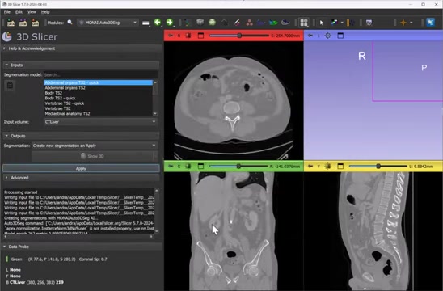This screenshot has width=443, height=291.
Task: Open the MONAI Auto3DSeg module dropdown
Action: [108, 23]
